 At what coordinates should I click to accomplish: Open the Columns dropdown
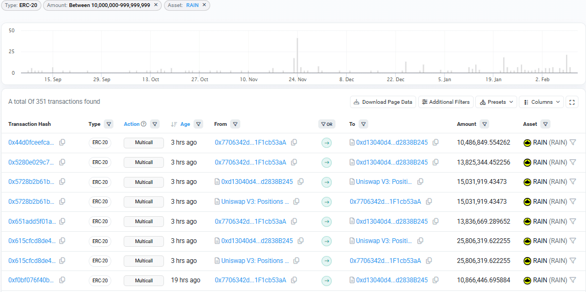click(541, 102)
